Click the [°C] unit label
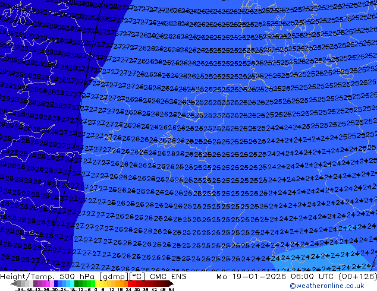 138,277
